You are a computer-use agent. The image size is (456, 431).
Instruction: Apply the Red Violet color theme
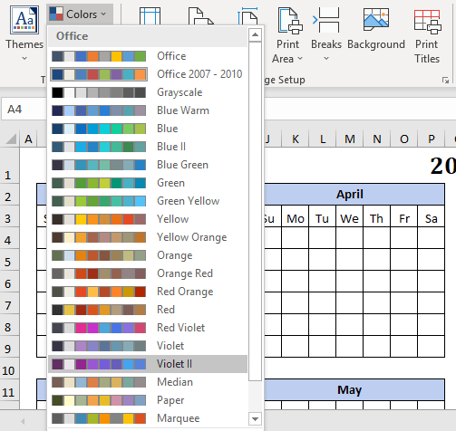click(148, 328)
